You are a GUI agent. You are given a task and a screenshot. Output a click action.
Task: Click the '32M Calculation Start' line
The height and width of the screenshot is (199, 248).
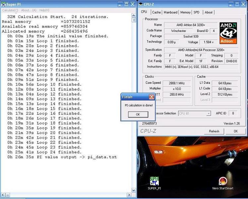tap(58, 17)
